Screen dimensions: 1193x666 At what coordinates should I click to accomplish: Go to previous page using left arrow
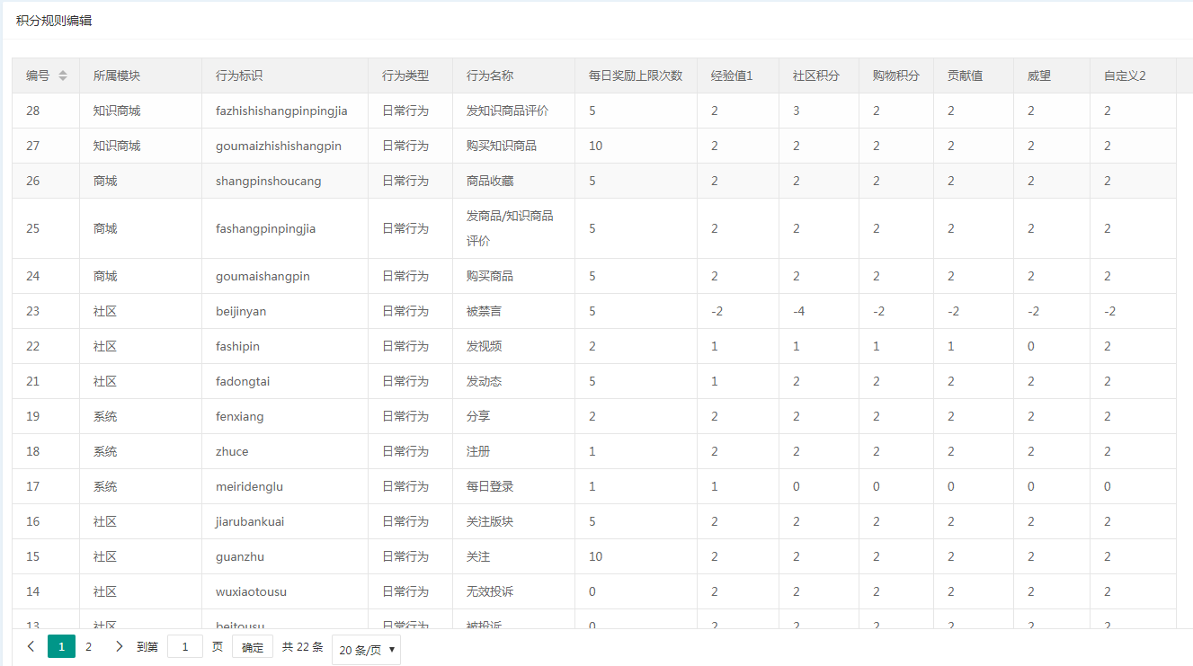coord(31,646)
